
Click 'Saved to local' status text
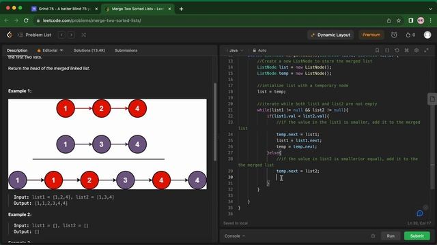coord(236,223)
